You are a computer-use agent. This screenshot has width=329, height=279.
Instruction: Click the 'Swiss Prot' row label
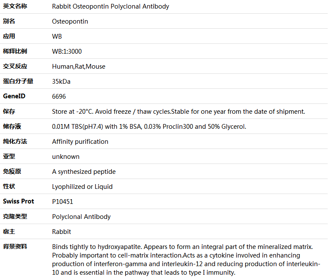click(x=18, y=201)
